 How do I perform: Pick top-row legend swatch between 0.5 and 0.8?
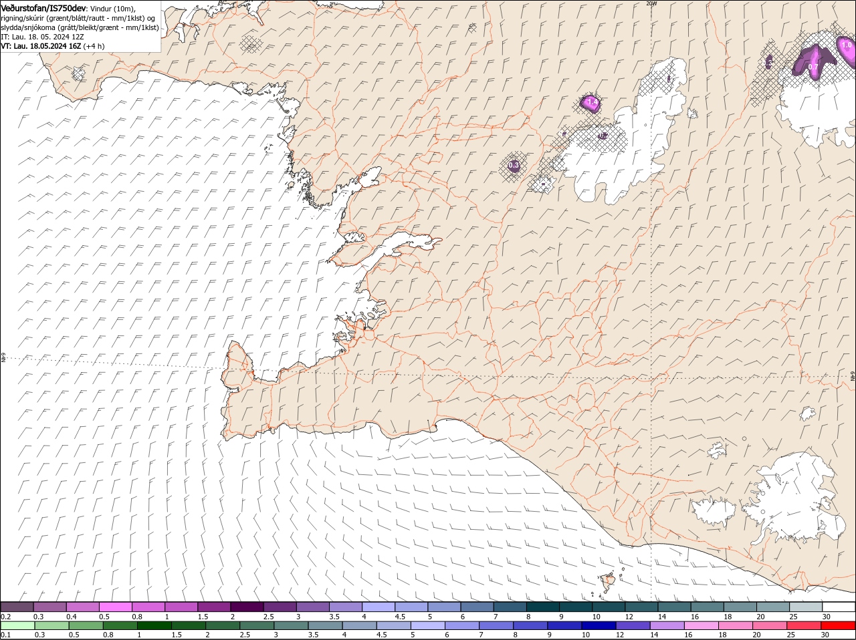pyautogui.click(x=115, y=607)
